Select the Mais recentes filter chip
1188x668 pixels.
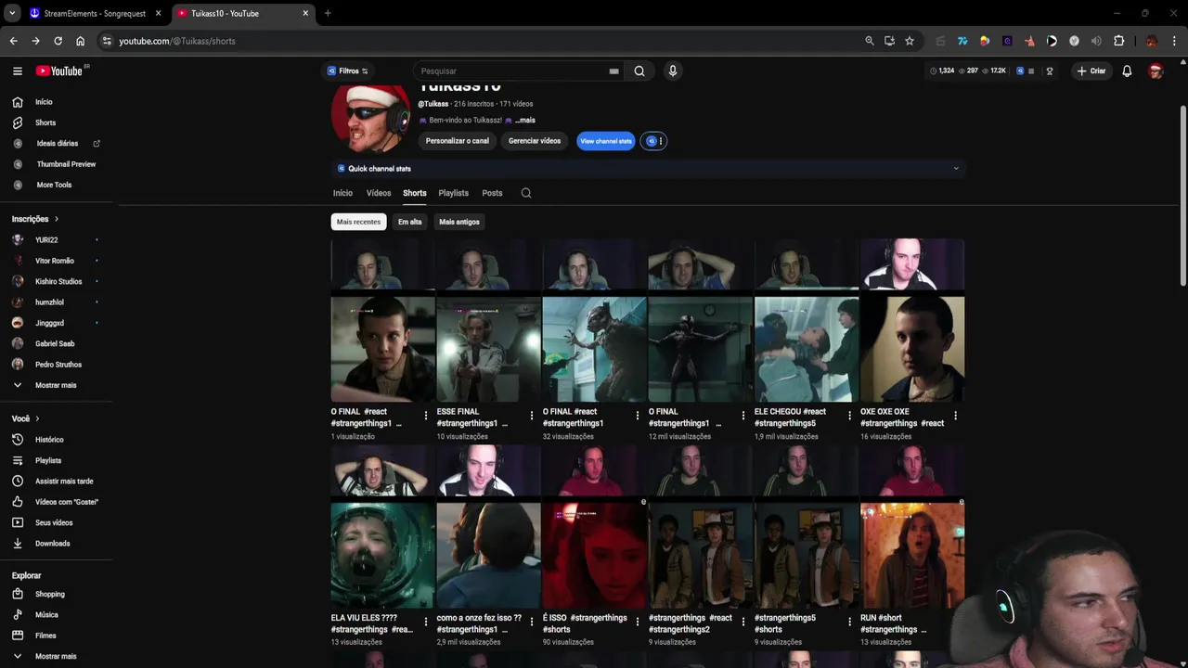(358, 222)
